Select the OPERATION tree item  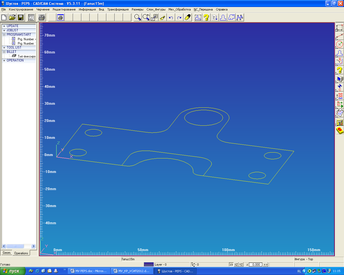pyautogui.click(x=15, y=60)
